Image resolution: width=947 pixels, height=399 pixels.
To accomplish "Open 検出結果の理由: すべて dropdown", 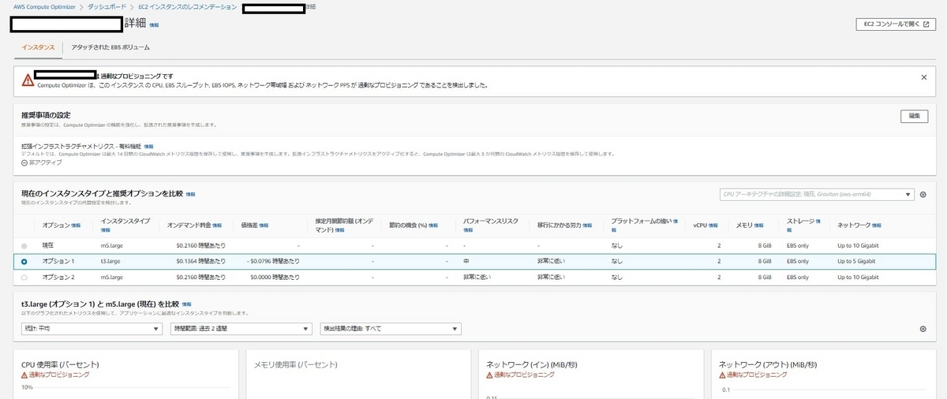I will [x=391, y=329].
